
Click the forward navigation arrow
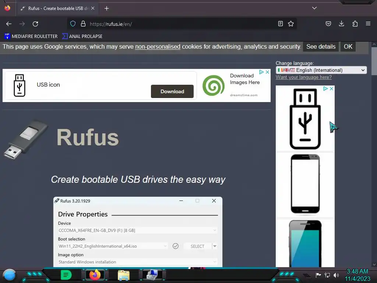(x=22, y=24)
